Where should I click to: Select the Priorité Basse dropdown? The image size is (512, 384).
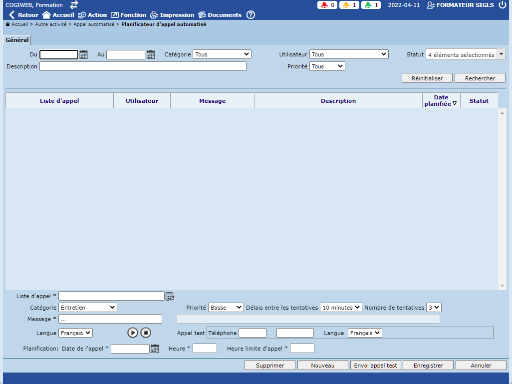pyautogui.click(x=226, y=308)
